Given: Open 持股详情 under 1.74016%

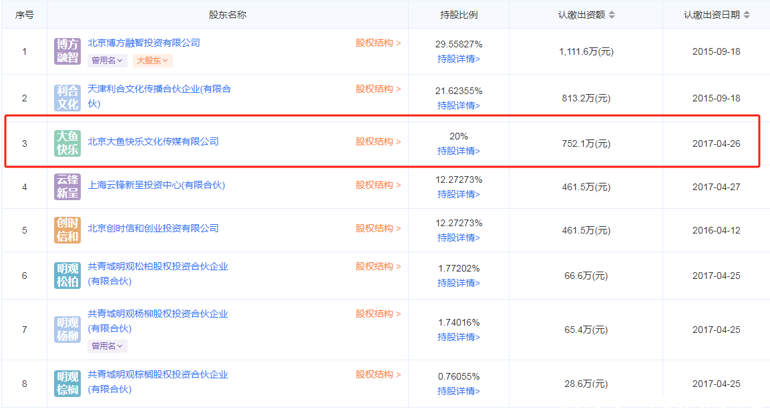Looking at the screenshot, I should 459,337.
